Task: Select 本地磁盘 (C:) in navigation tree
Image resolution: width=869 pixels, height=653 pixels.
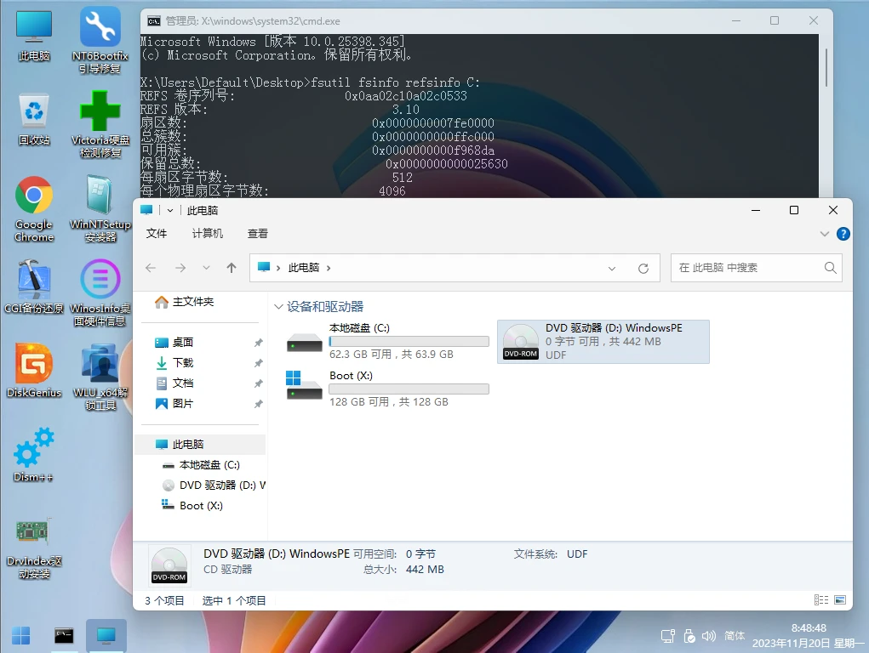Action: coord(209,465)
